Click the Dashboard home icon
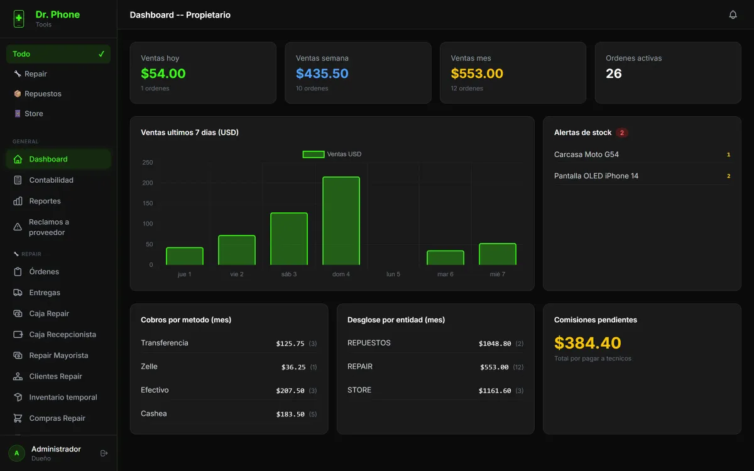 (18, 160)
